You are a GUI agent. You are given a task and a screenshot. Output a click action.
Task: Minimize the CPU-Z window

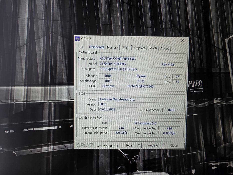pos(157,40)
